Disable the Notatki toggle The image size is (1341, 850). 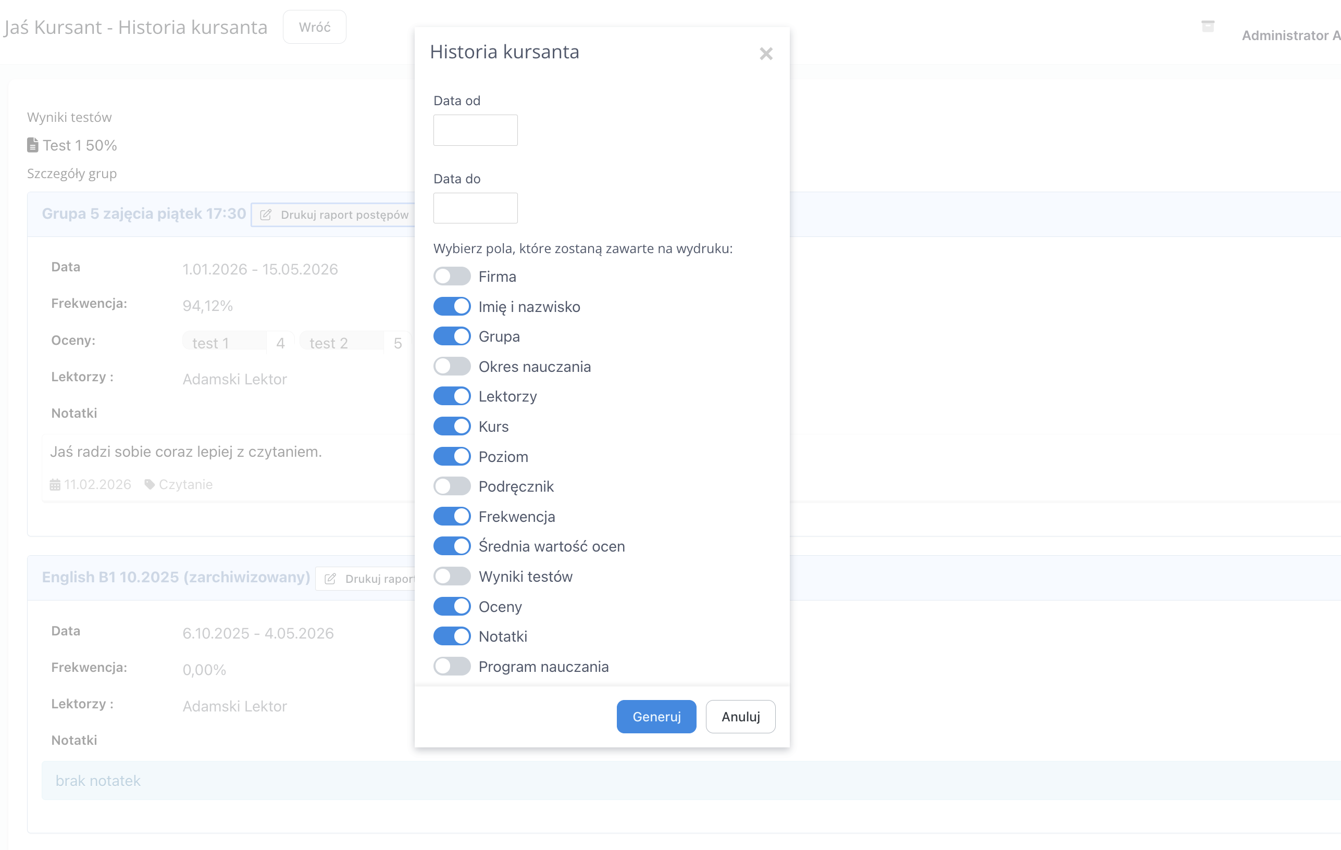tap(452, 636)
